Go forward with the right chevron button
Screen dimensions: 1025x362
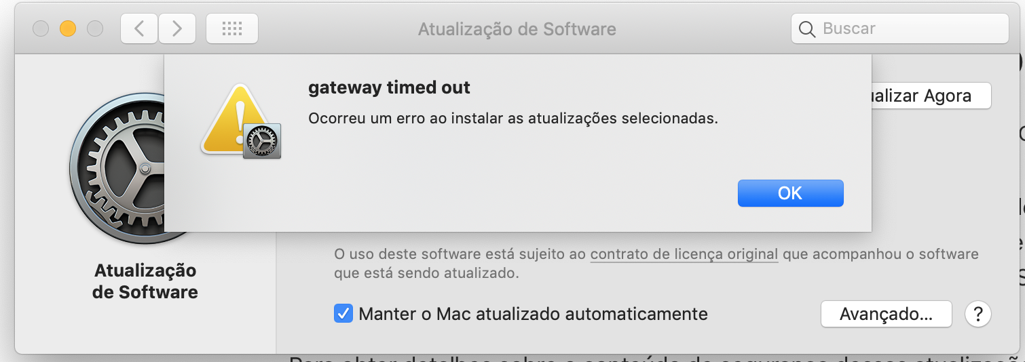point(177,28)
